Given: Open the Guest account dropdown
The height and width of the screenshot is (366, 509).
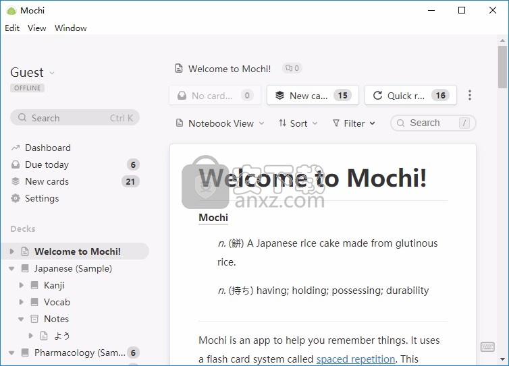Looking at the screenshot, I should [x=32, y=73].
